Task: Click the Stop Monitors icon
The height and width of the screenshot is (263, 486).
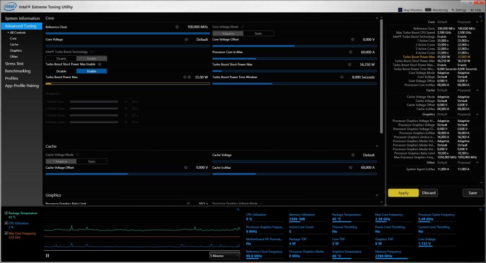Action: [x=400, y=10]
